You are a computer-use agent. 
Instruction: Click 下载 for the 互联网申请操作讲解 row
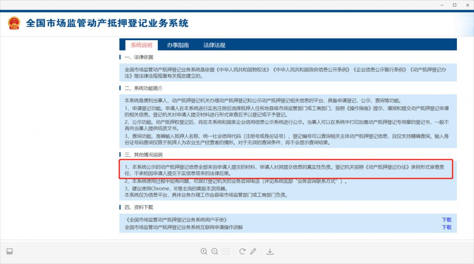click(447, 227)
